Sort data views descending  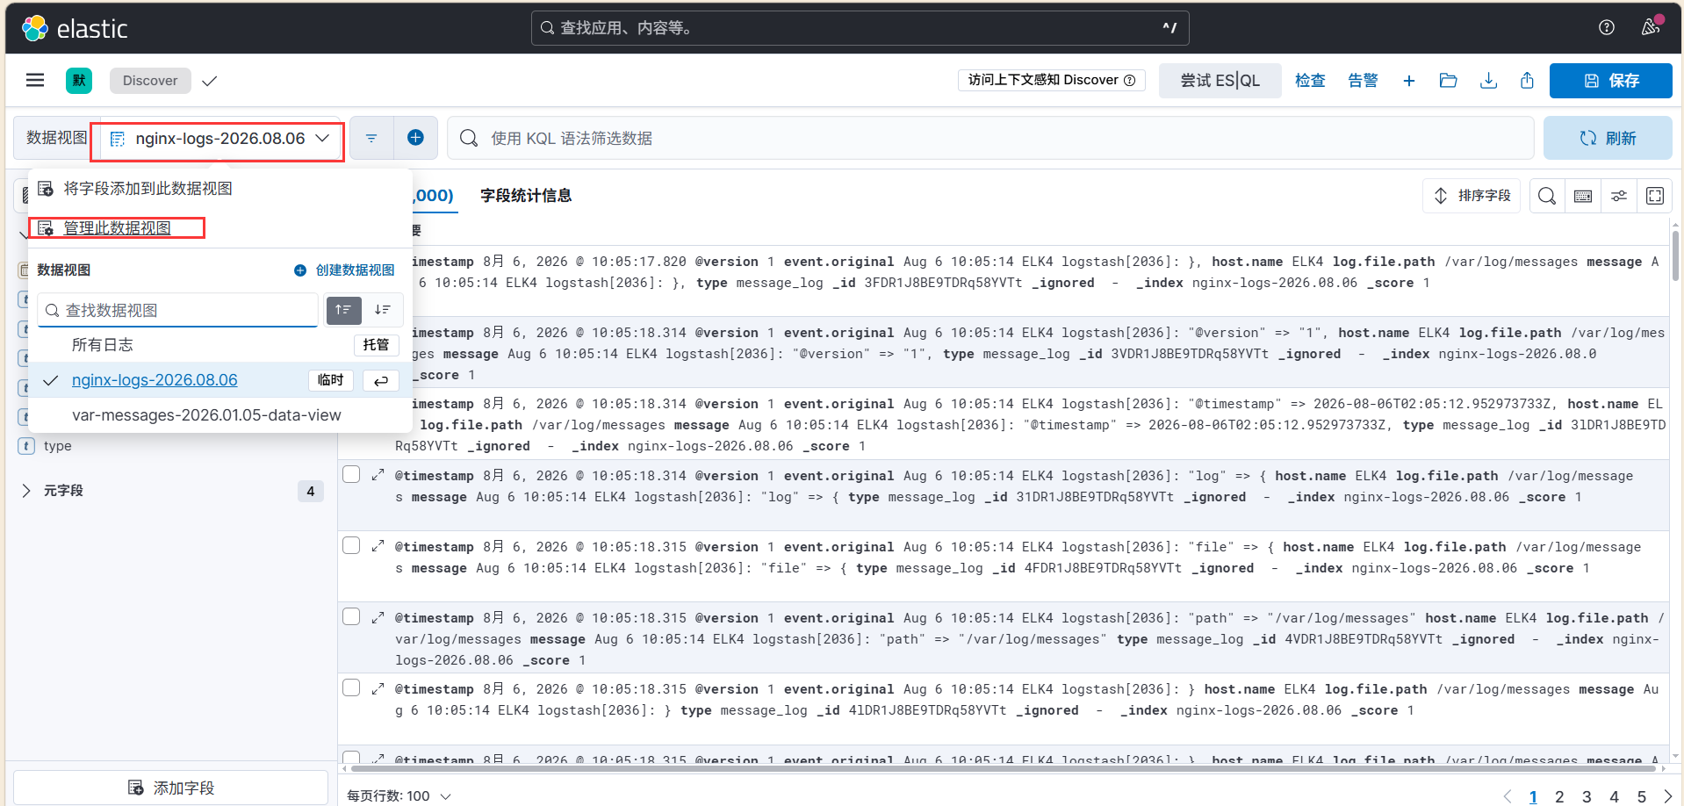(383, 310)
